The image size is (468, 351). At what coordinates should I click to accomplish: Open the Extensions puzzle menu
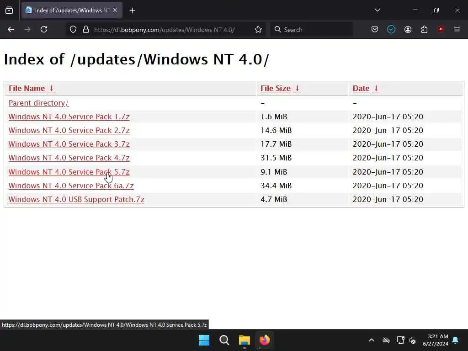[x=424, y=29]
